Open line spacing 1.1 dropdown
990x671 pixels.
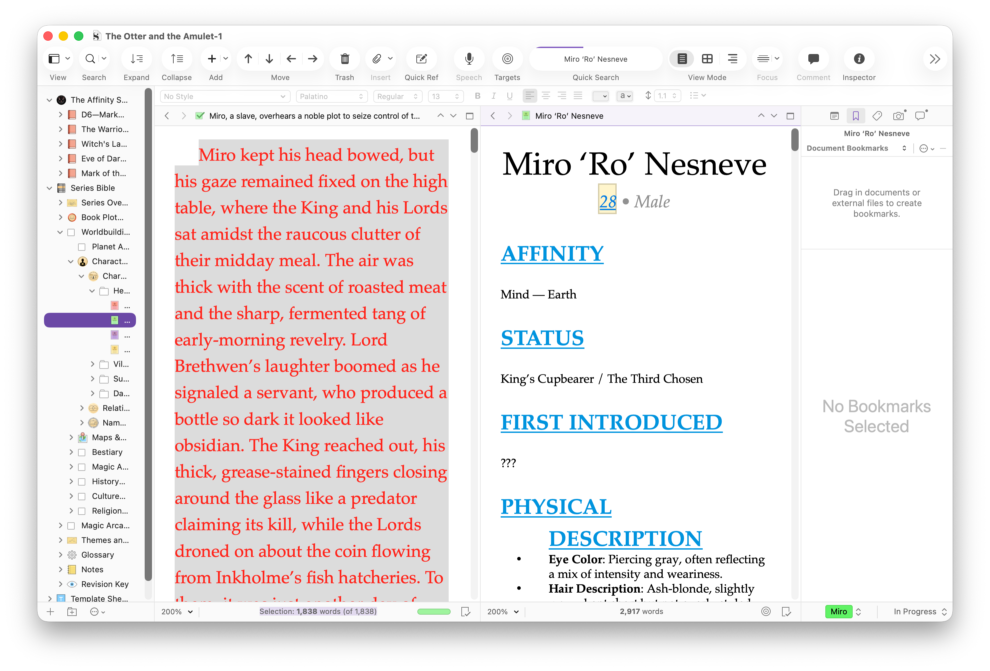tap(667, 96)
